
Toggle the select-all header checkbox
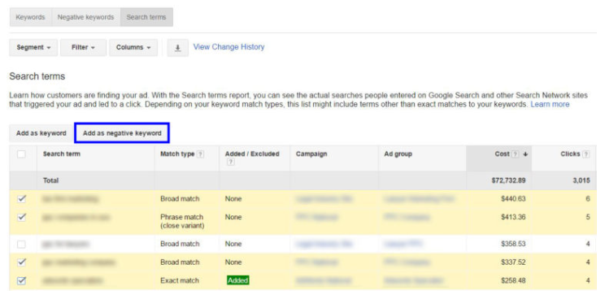point(22,154)
